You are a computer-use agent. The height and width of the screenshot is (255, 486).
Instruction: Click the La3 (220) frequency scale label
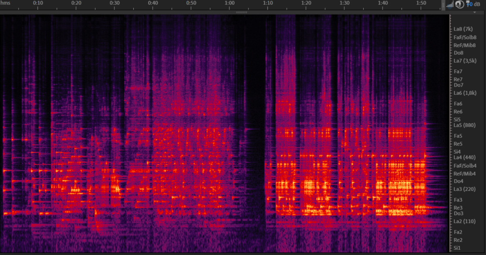(x=465, y=189)
